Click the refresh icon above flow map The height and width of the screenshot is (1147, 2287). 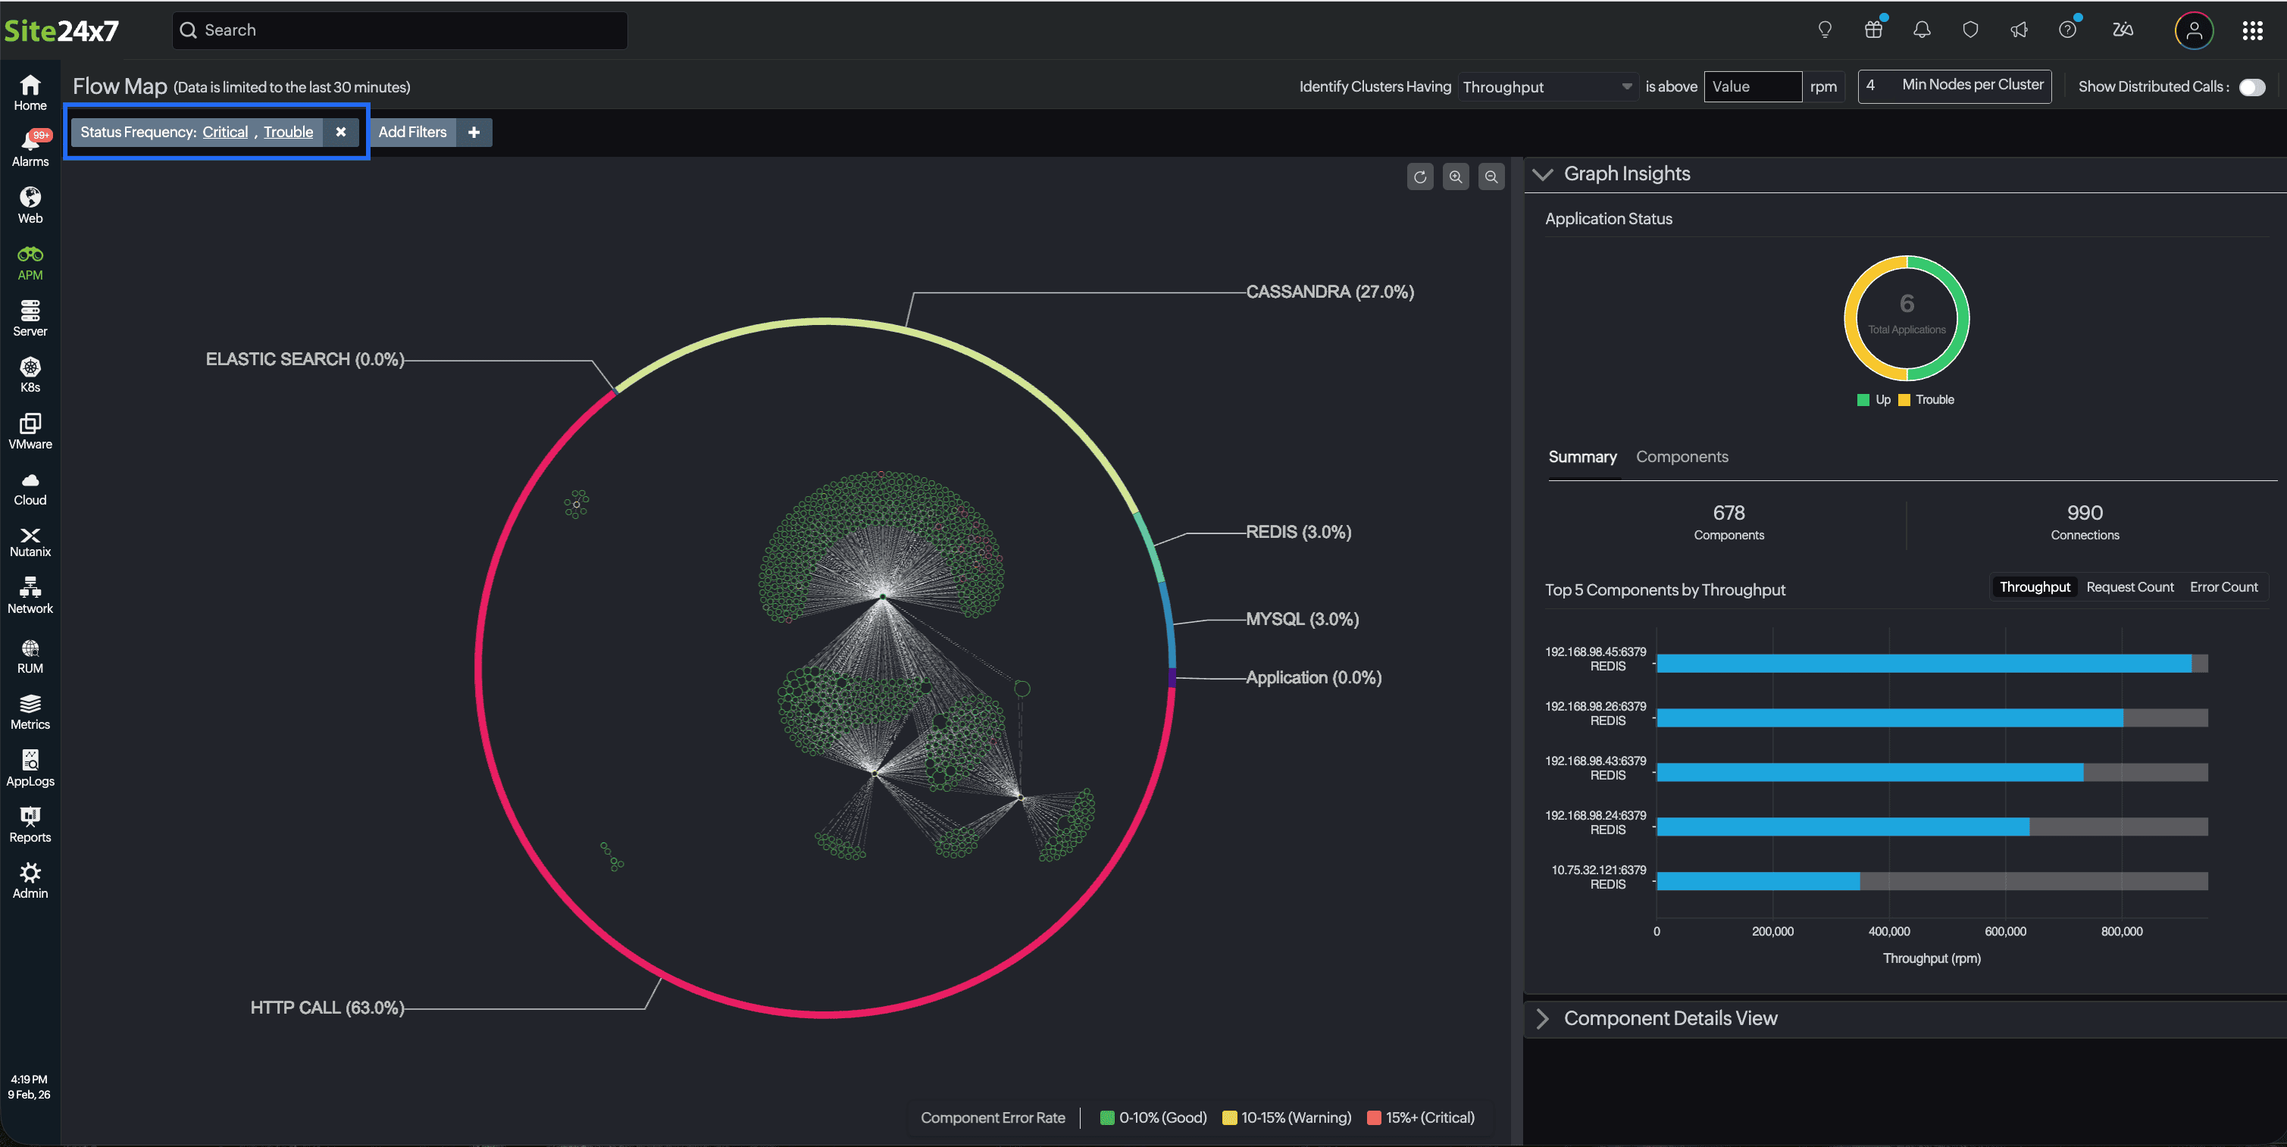coord(1419,177)
